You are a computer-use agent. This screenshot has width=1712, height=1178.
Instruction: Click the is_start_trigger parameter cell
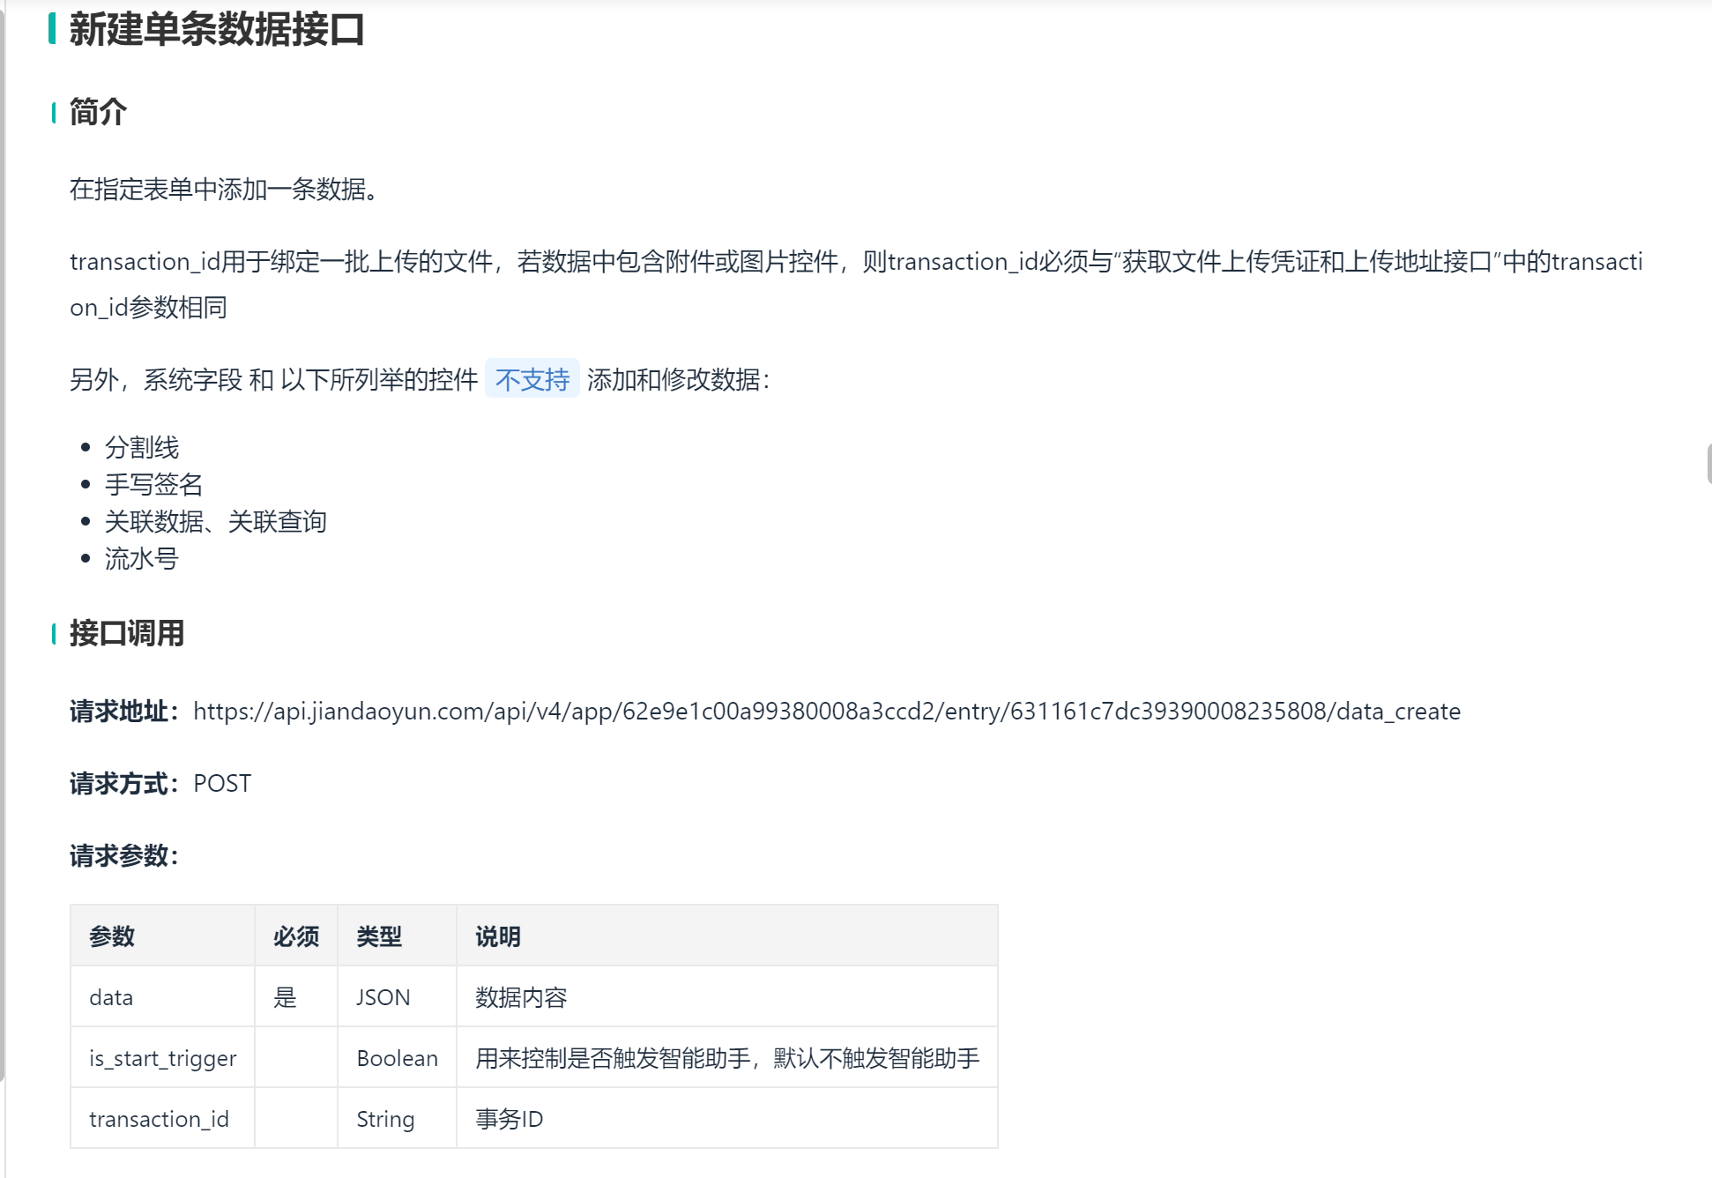tap(162, 1058)
